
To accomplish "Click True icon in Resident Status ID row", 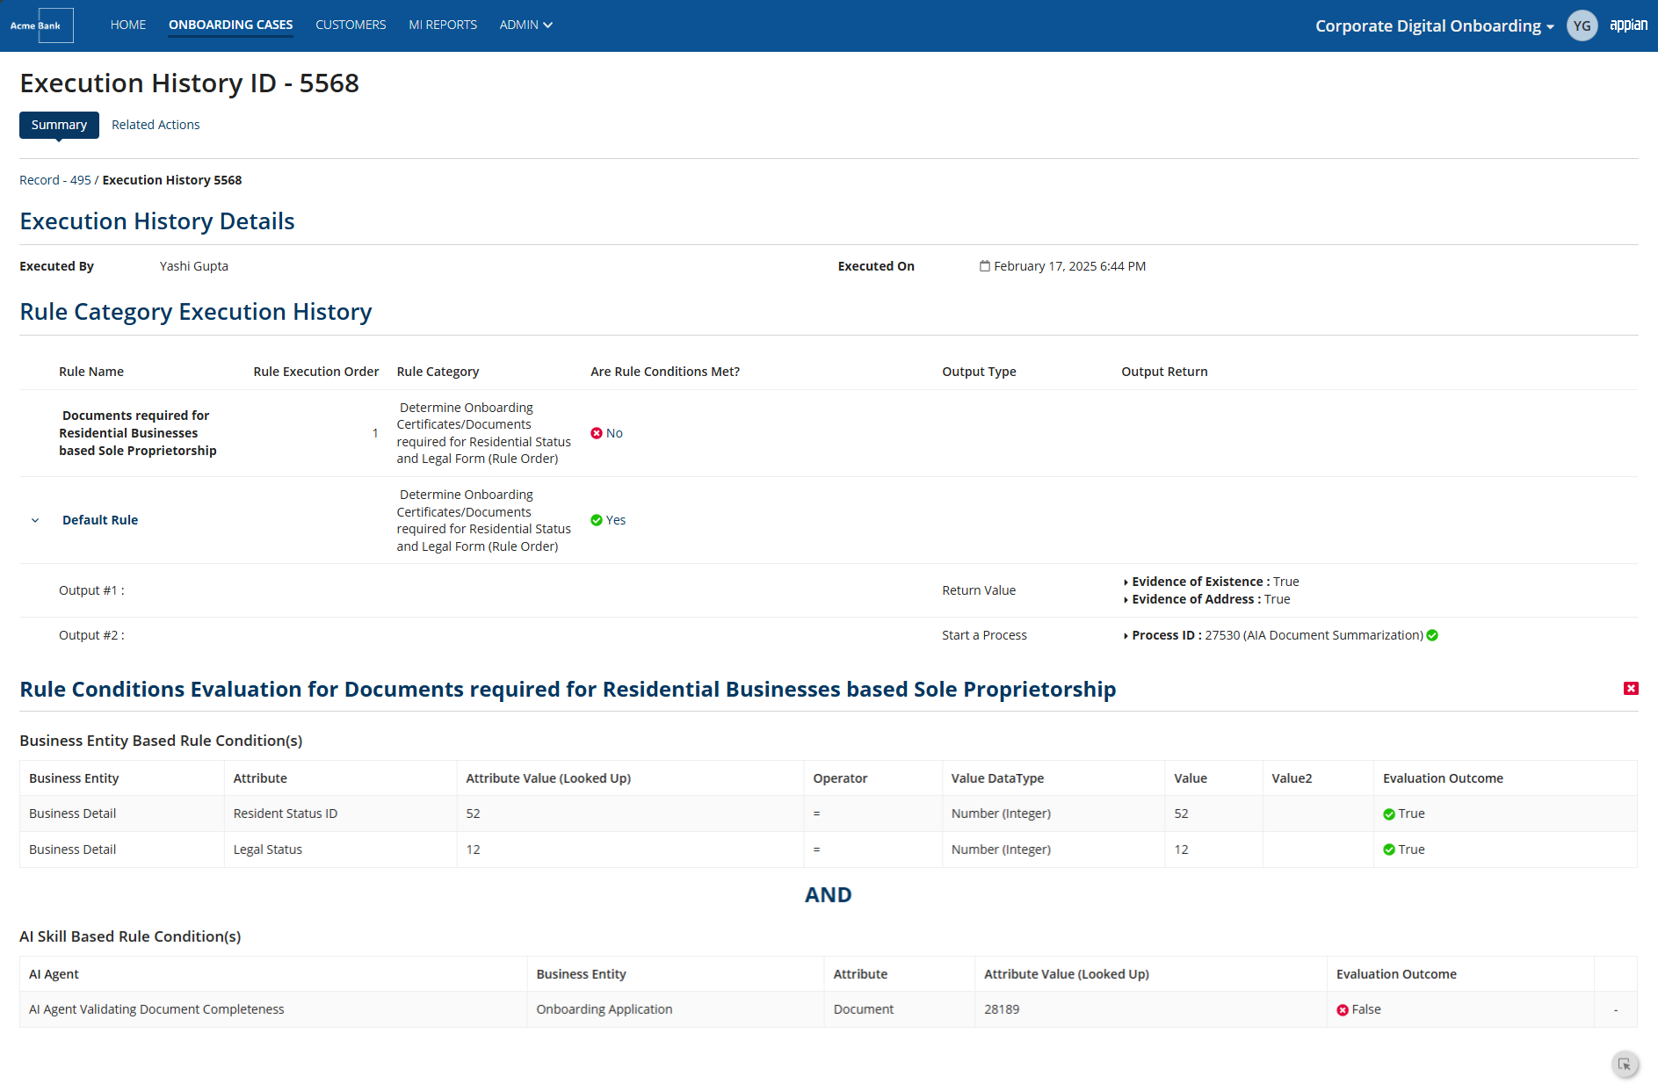I will (x=1389, y=814).
